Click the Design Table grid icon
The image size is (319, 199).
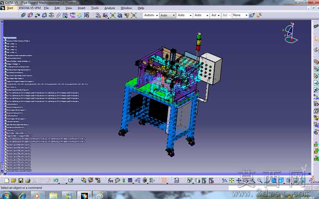tap(130, 180)
